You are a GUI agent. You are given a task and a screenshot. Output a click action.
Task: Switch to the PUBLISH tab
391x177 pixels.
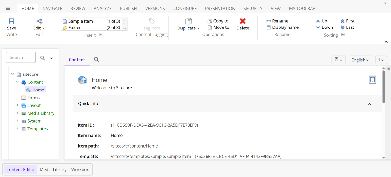(128, 9)
